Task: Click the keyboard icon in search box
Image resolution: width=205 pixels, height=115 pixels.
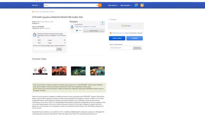Action: pos(97,5)
